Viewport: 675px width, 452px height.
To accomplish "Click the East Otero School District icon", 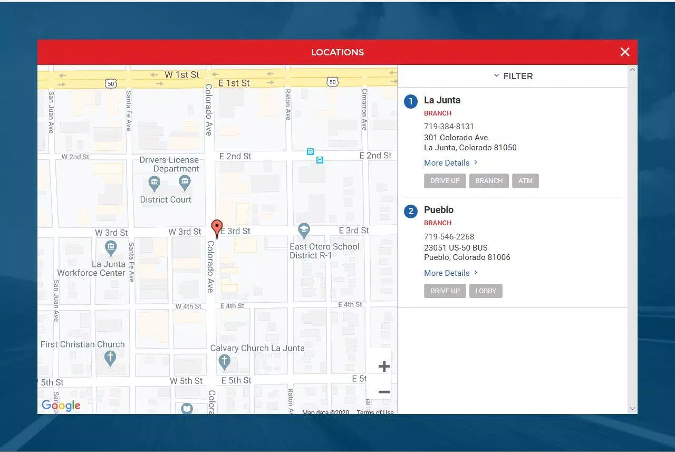I will pos(304,230).
